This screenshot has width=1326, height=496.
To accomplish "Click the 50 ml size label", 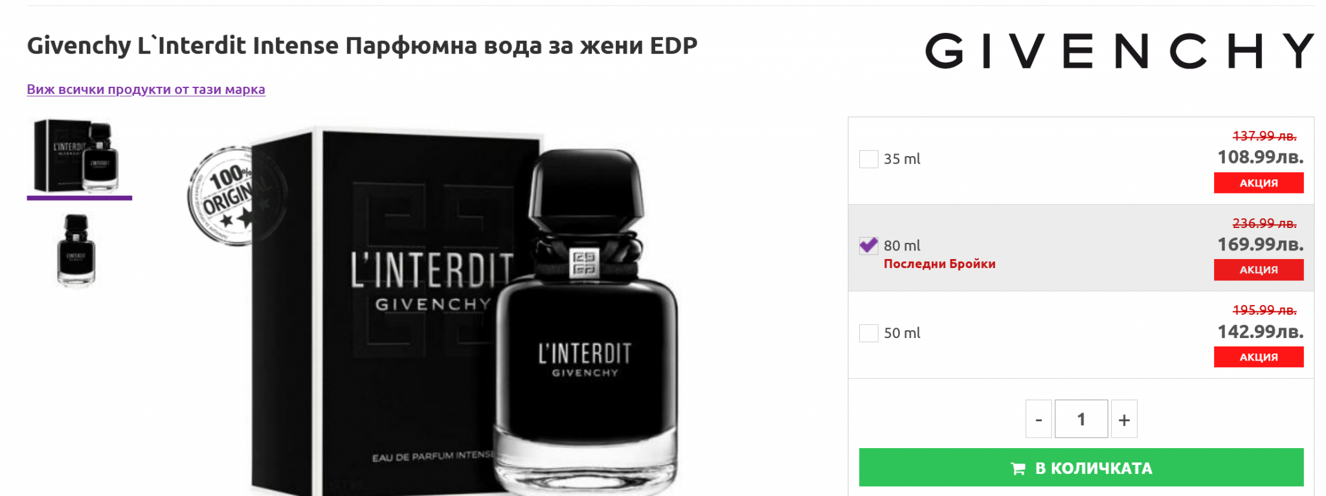I will [x=902, y=333].
